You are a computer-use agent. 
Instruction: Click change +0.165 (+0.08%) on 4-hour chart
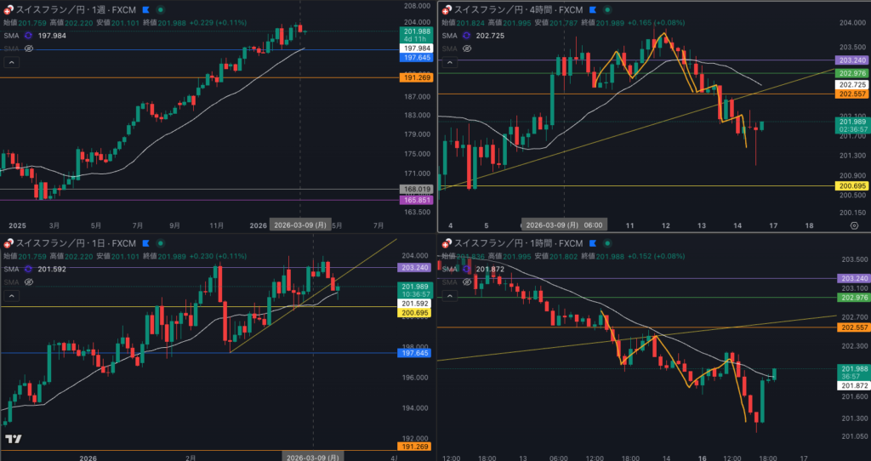656,23
